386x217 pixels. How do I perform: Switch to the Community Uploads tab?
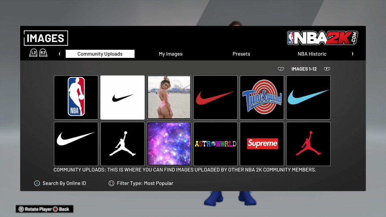[x=100, y=54]
